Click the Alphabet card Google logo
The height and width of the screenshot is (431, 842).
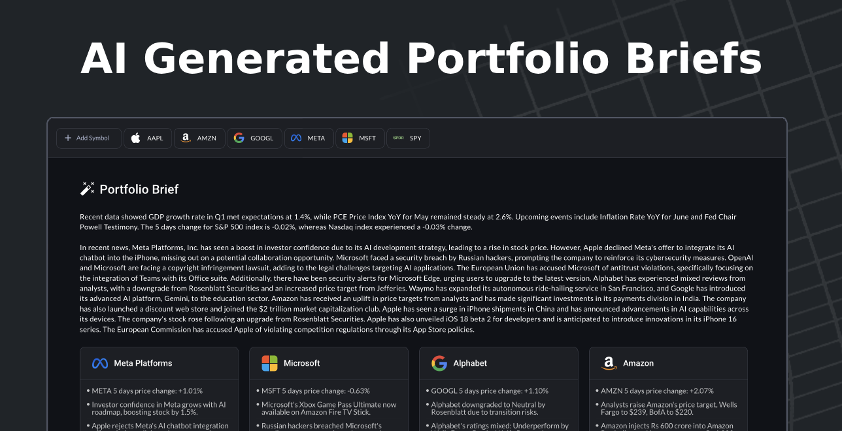click(x=439, y=363)
